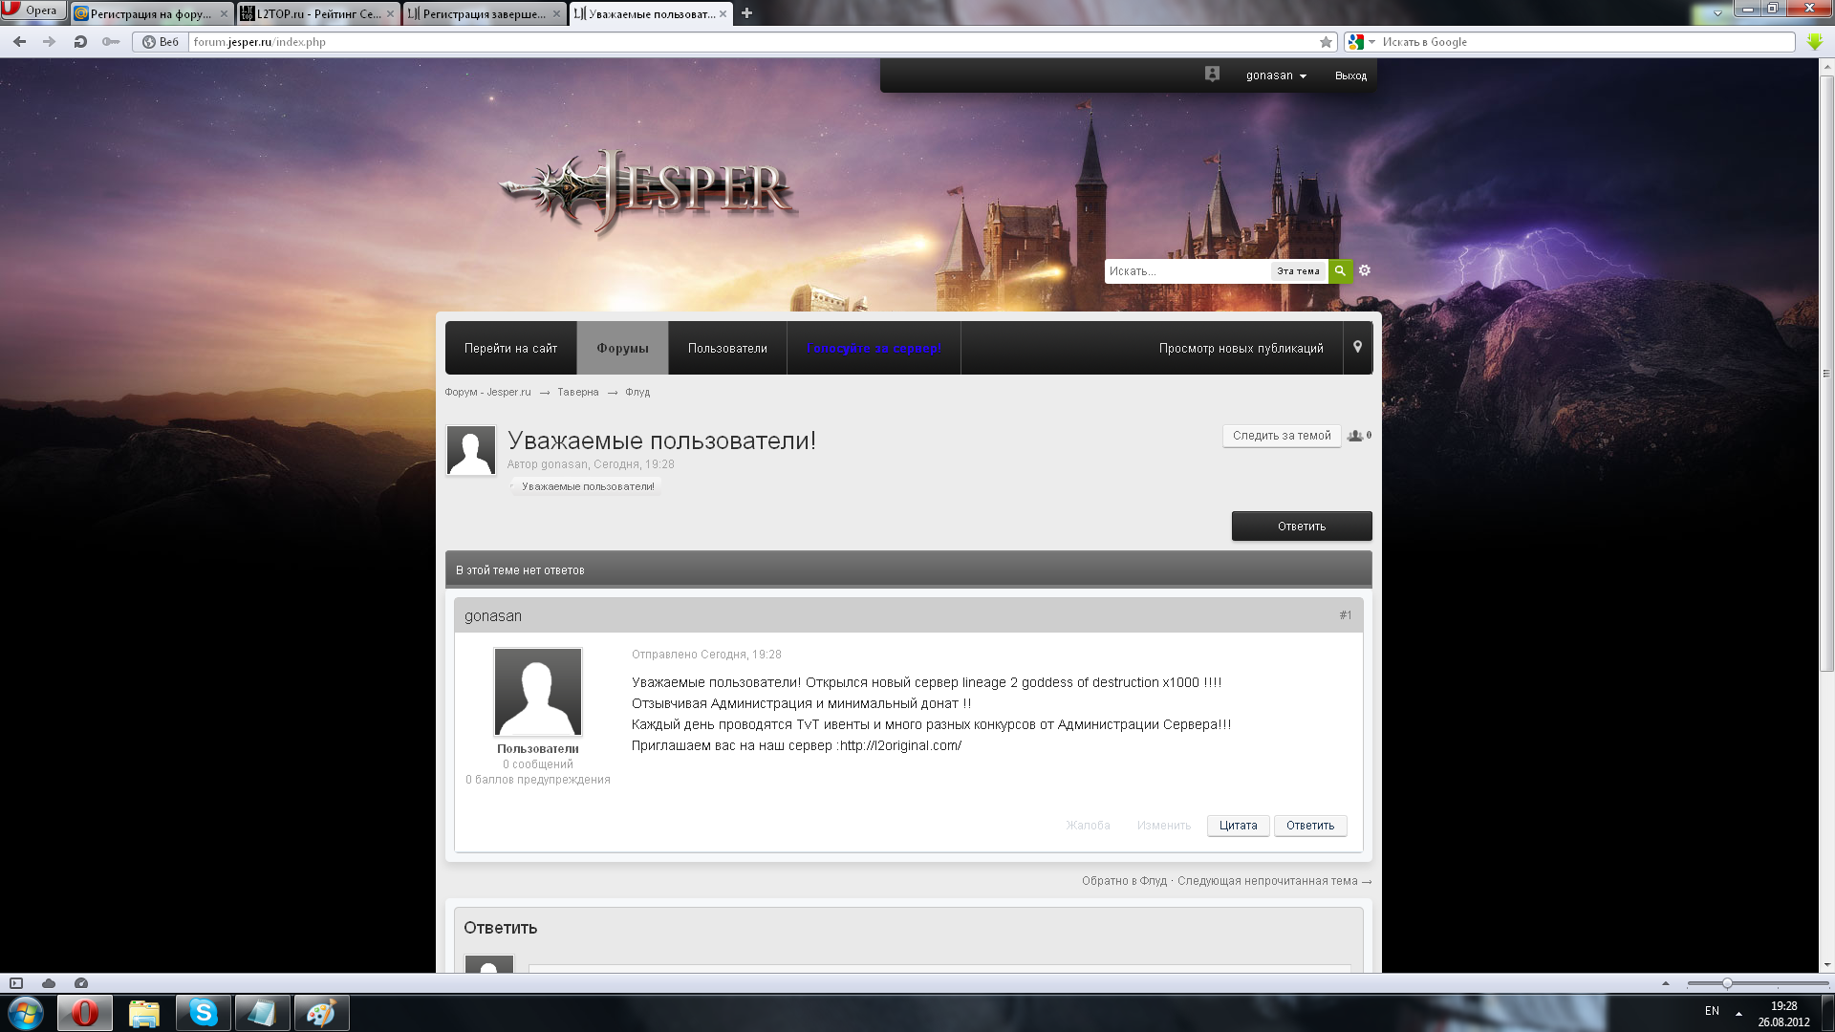Click the Искать forum search field
Viewport: 1835px width, 1032px height.
[1185, 271]
